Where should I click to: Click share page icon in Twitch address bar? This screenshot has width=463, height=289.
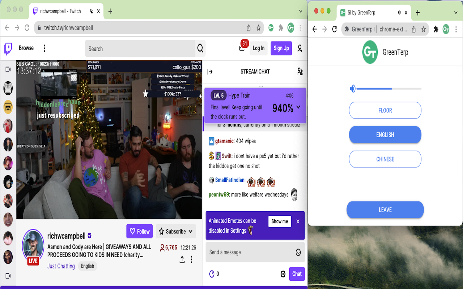pyautogui.click(x=249, y=28)
